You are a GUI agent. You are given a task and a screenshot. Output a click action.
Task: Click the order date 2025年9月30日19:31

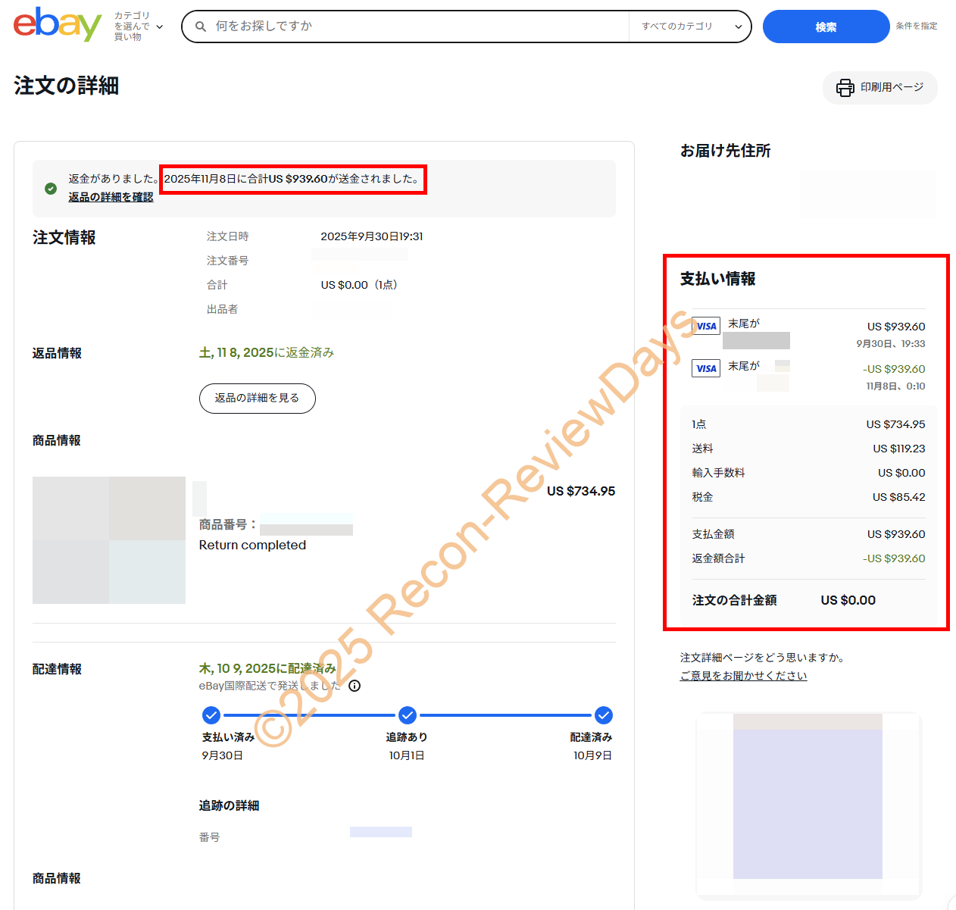[x=372, y=236]
